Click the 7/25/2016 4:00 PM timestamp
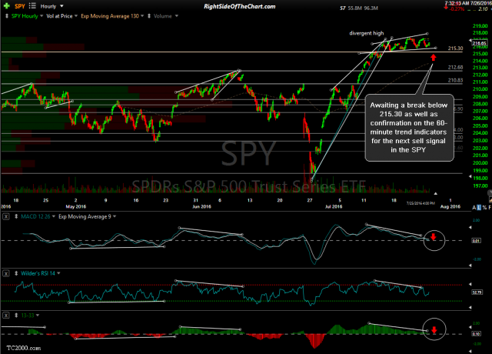 (421, 203)
